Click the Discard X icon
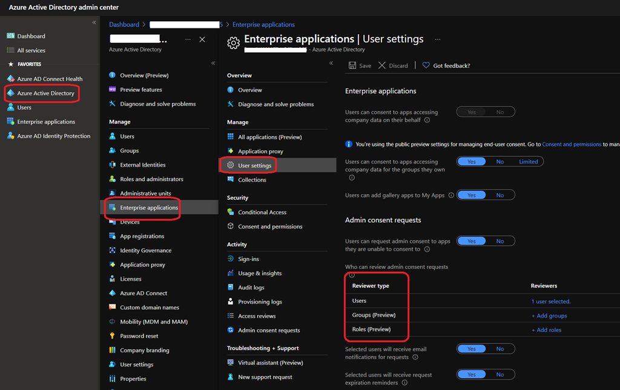The width and height of the screenshot is (620, 390). [x=382, y=65]
